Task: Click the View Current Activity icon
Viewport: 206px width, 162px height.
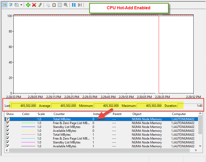Action: point(5,5)
